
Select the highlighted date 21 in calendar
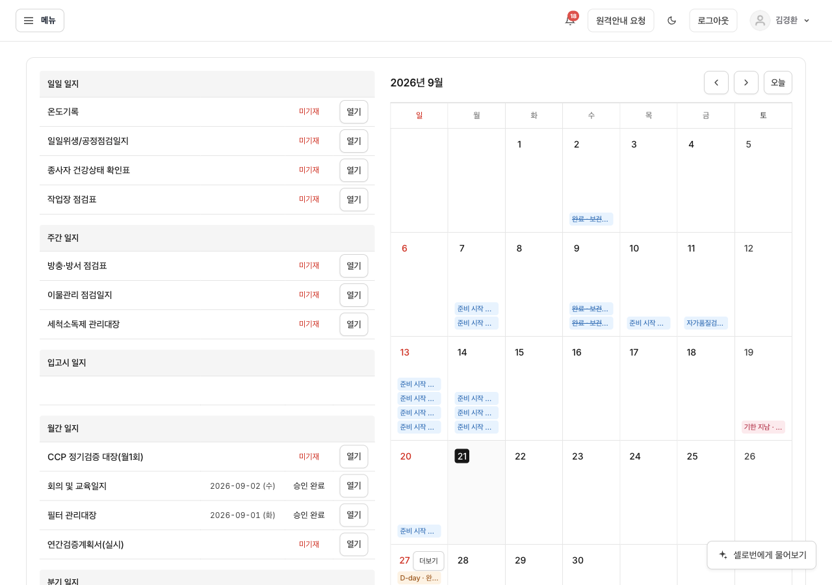[x=462, y=456]
